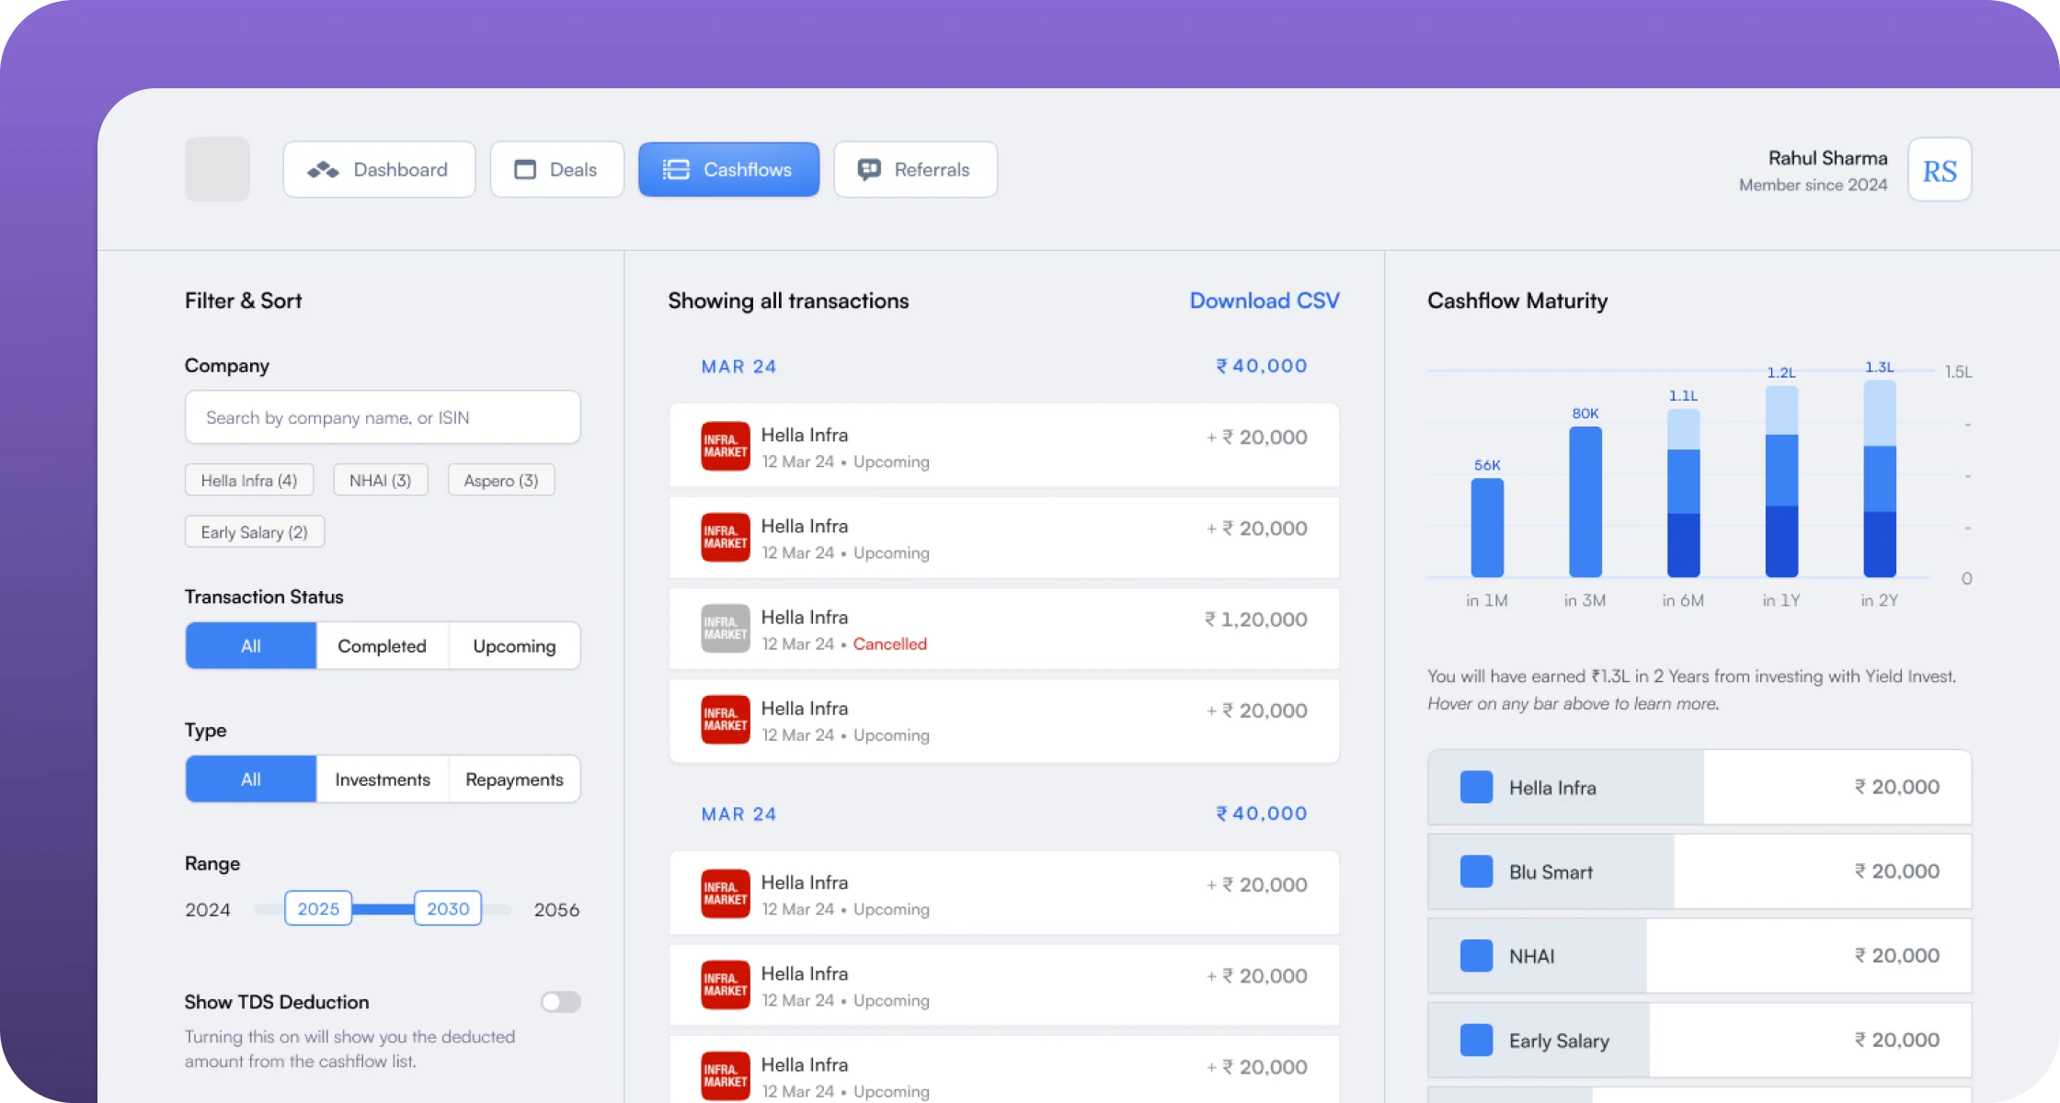2060x1103 pixels.
Task: Click the Early Salary blue legend swatch
Action: click(1476, 1040)
